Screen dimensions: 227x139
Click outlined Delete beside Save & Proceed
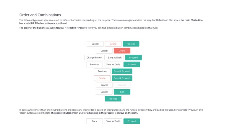tap(102, 78)
